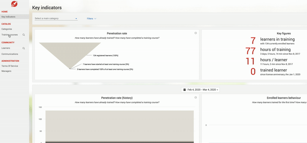This screenshot has height=143, width=307.
Task: Click 'learners in training' key figure
Action: click(277, 39)
